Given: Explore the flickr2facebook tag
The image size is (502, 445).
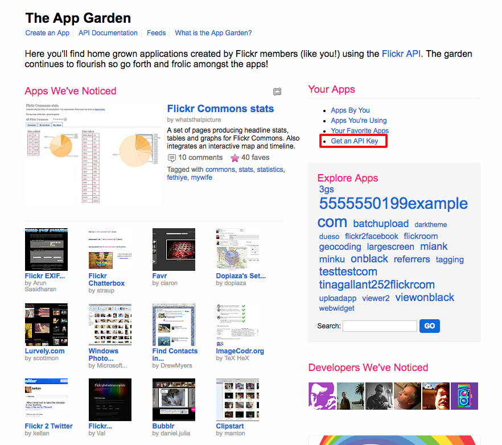Looking at the screenshot, I should tap(371, 236).
